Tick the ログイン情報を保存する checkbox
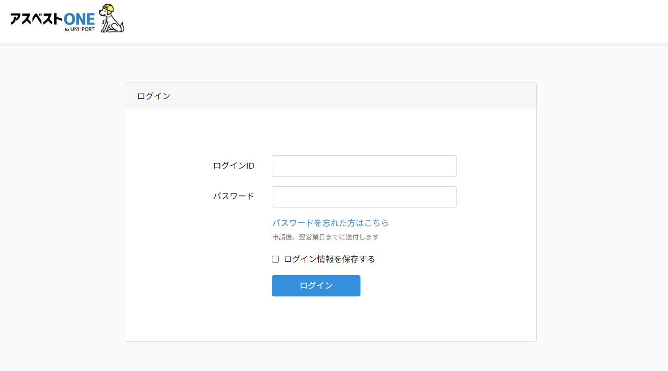This screenshot has width=668, height=371. pyautogui.click(x=275, y=259)
